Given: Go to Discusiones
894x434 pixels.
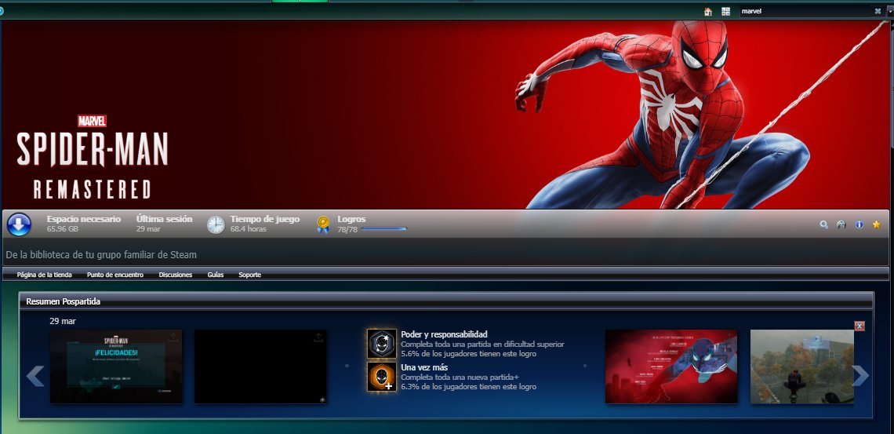Looking at the screenshot, I should tap(176, 275).
